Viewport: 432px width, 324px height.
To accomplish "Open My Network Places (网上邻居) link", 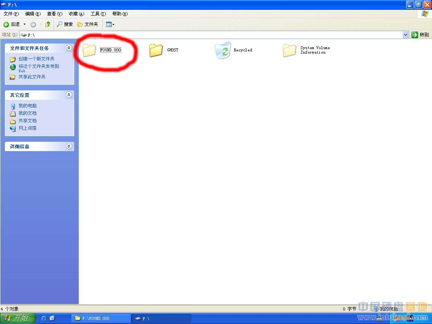I will pos(27,128).
